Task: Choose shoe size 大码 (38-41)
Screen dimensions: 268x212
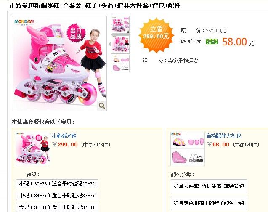Action: point(57,207)
